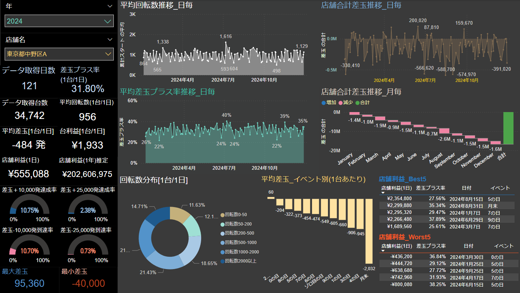The height and width of the screenshot is (293, 520).
Task: Sort Worst5 table by 日付 header
Action: (468, 246)
